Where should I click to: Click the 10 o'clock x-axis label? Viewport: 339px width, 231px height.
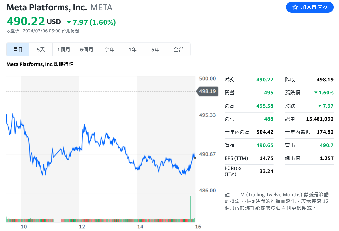click(24, 227)
